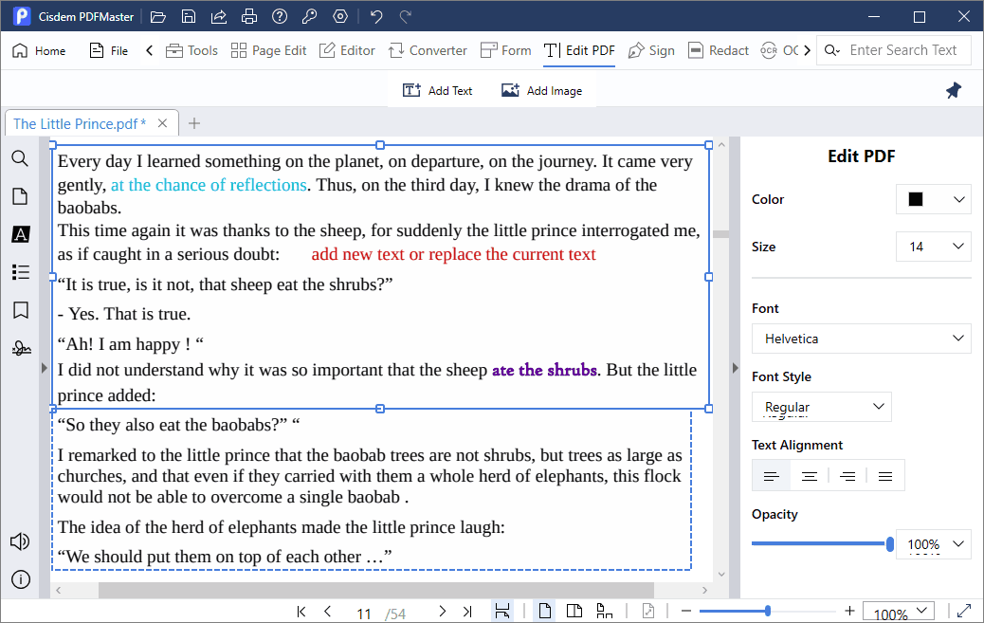Open the bookmarks panel in sidebar
Viewport: 984px width, 623px height.
point(20,310)
